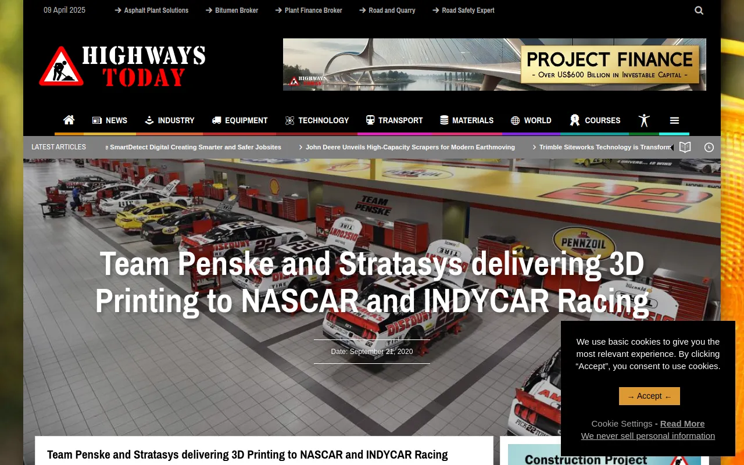
Task: Open SmartDetect Digital jobsites ticker article
Action: click(x=194, y=147)
